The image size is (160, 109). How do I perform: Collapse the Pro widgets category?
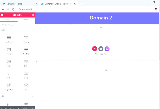pyautogui.click(x=33, y=96)
